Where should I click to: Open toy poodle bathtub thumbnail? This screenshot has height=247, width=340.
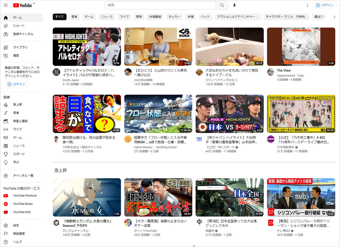coord(229,47)
